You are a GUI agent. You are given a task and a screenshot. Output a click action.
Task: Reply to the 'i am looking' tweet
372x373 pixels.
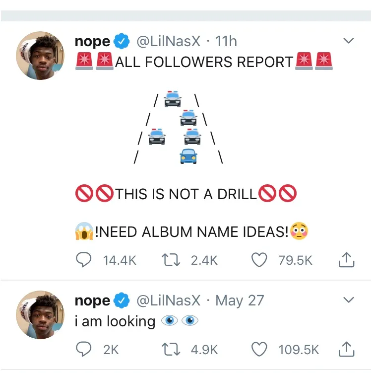83,350
